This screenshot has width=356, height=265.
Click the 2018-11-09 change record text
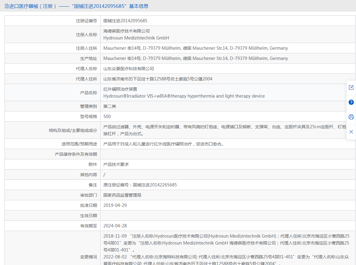[226, 243]
